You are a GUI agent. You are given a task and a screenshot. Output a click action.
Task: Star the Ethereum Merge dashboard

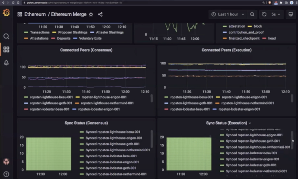click(91, 14)
